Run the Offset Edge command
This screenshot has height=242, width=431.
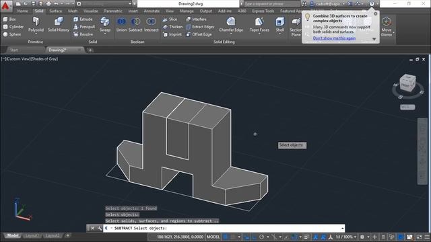tap(199, 34)
